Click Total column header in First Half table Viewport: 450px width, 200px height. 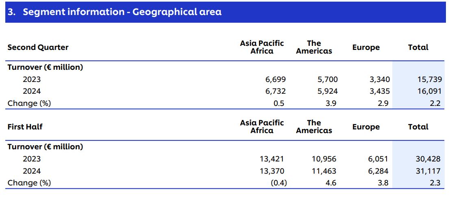(x=418, y=127)
